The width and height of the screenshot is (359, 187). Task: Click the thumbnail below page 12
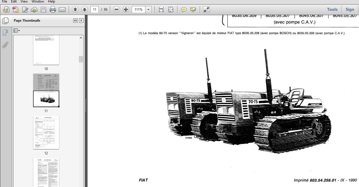tap(46, 172)
